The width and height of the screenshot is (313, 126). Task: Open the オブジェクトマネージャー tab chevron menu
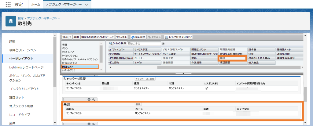86,5
